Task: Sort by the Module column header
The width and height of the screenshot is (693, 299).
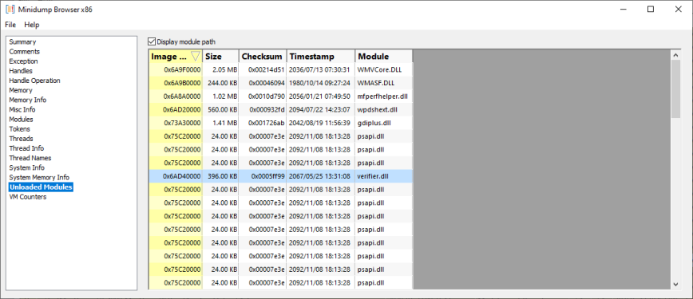Action: [x=383, y=57]
